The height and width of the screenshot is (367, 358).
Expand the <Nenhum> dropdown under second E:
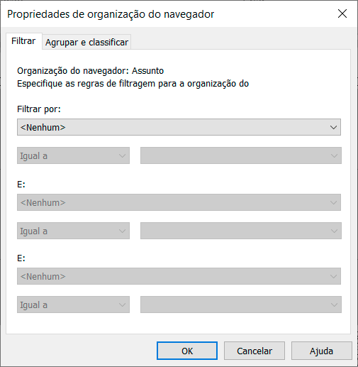179,276
